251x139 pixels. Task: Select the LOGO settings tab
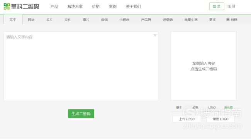pos(212,107)
